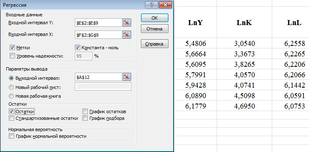
Task: Select LnY column header cell
Action: click(x=196, y=22)
